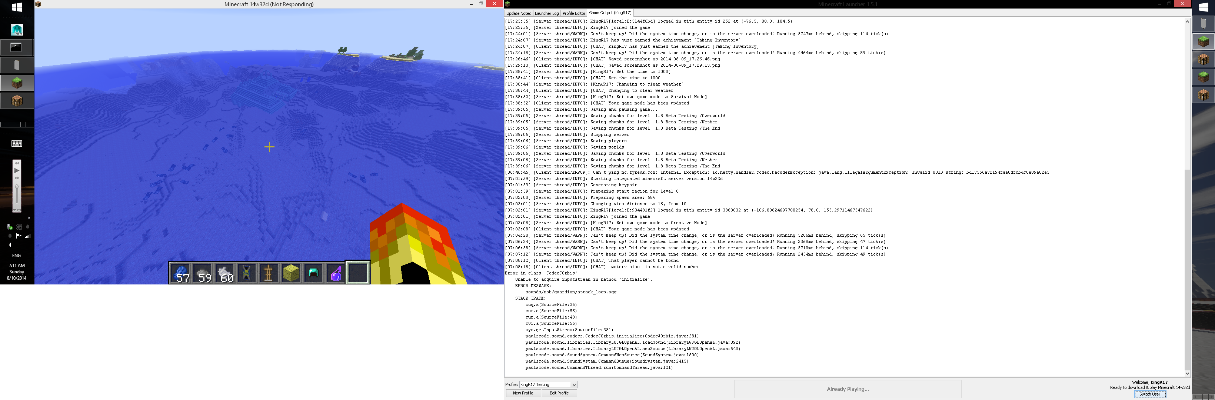Select the sponge block hotbar slot

pyautogui.click(x=291, y=273)
